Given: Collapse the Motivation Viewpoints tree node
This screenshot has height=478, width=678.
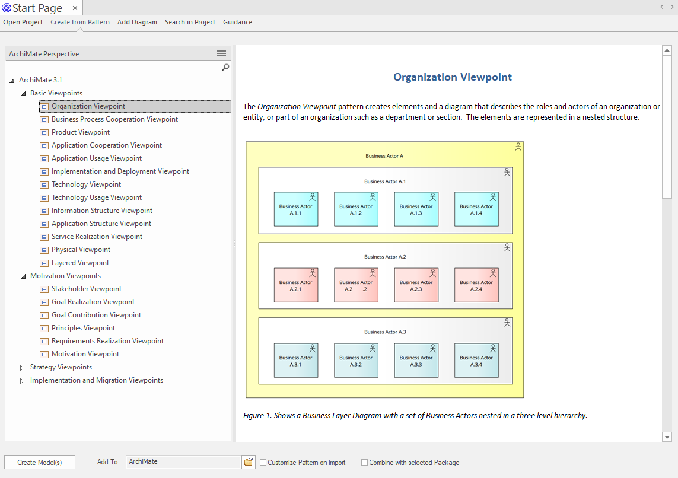Looking at the screenshot, I should click(x=23, y=276).
